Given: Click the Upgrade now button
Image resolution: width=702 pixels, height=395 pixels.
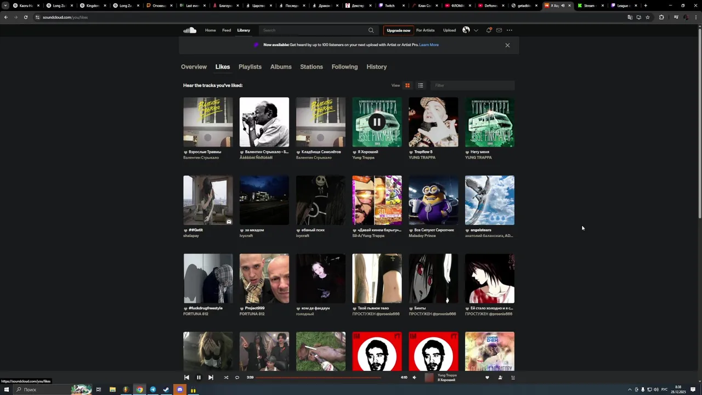Looking at the screenshot, I should point(399,30).
